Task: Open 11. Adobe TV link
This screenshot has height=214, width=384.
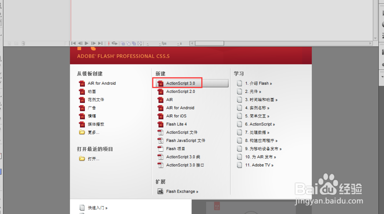Action: click(259, 165)
